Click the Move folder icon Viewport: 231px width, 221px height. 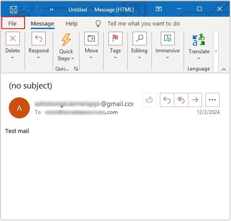(x=91, y=39)
